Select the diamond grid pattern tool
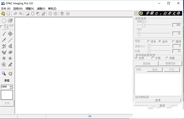Image resolution: width=184 pixels, height=119 pixels. click(10, 34)
